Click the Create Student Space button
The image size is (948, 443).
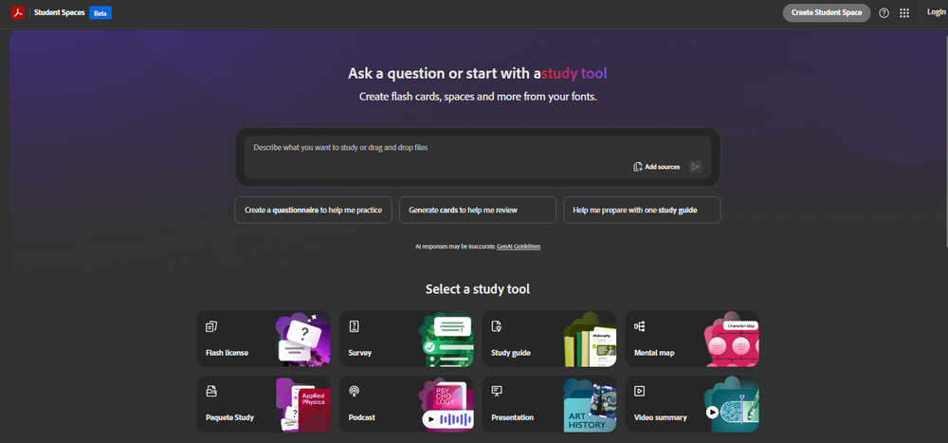click(827, 12)
